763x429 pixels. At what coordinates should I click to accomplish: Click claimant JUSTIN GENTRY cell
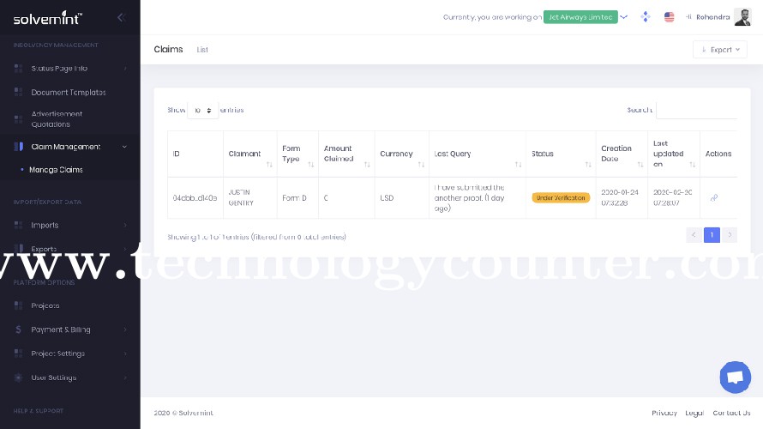point(250,198)
